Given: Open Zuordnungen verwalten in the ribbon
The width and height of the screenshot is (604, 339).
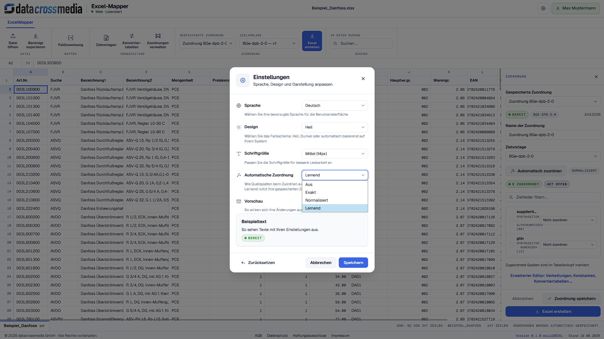Looking at the screenshot, I should tap(158, 41).
